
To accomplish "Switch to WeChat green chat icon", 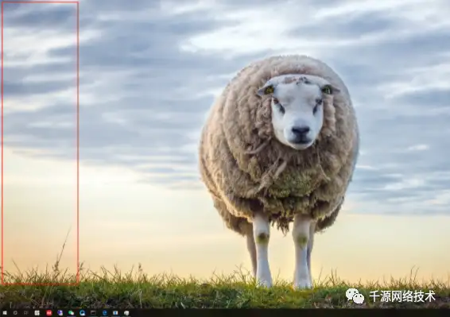I will click(72, 313).
